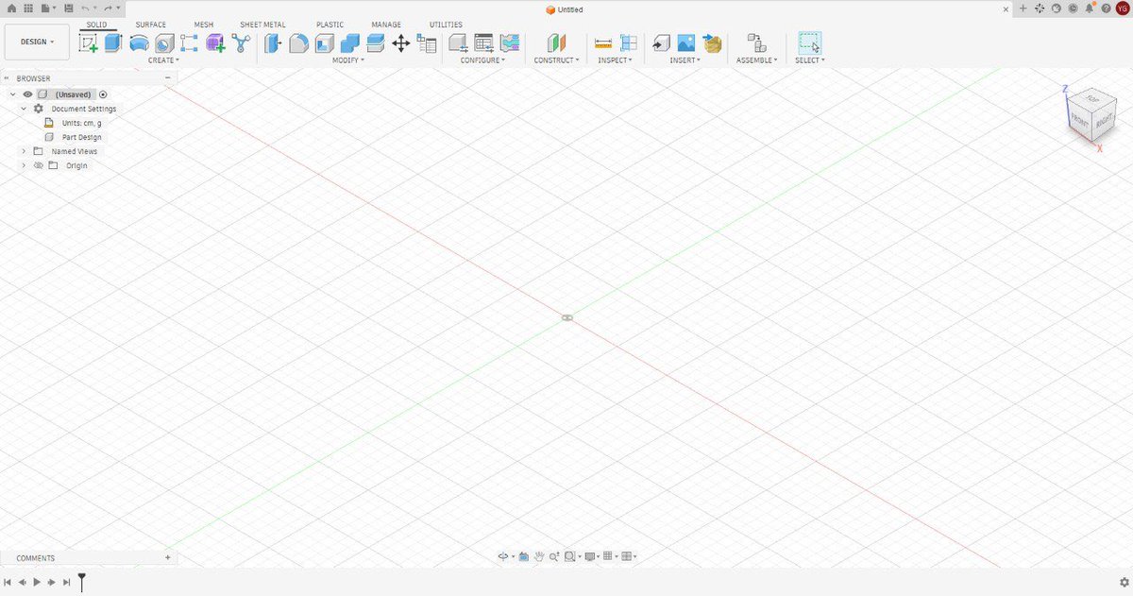Expand the Named Views folder

24,151
